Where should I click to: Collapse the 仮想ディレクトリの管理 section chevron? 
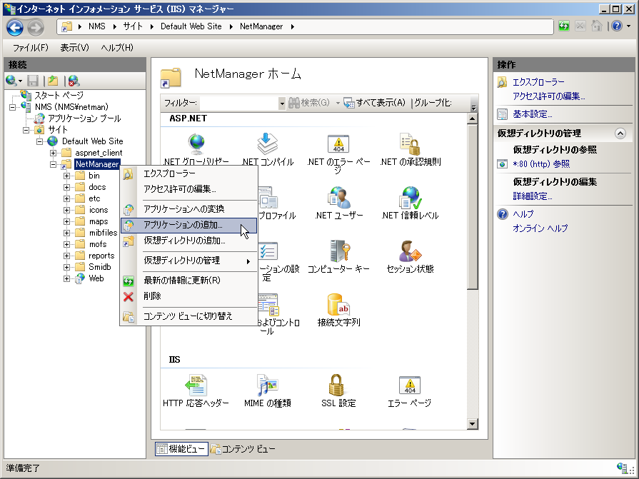tap(620, 133)
